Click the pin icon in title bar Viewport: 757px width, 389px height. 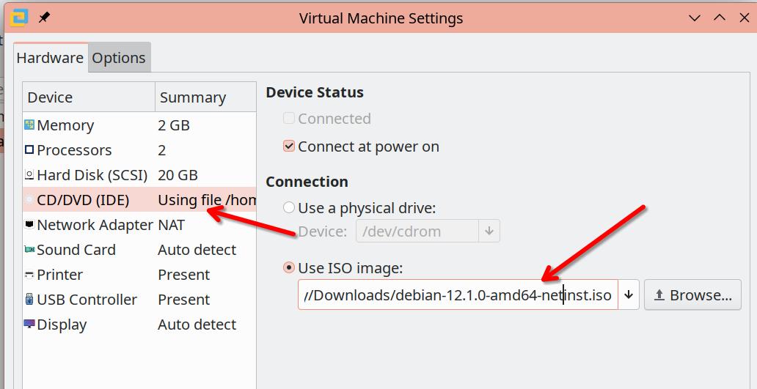click(44, 18)
